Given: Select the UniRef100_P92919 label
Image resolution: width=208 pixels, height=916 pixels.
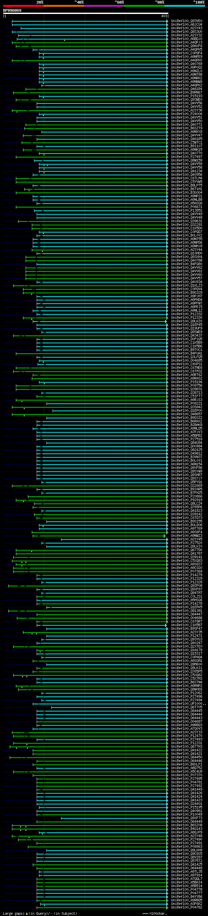Looking at the screenshot, I should [186, 500].
